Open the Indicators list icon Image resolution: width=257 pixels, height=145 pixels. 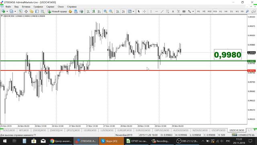coord(129,11)
